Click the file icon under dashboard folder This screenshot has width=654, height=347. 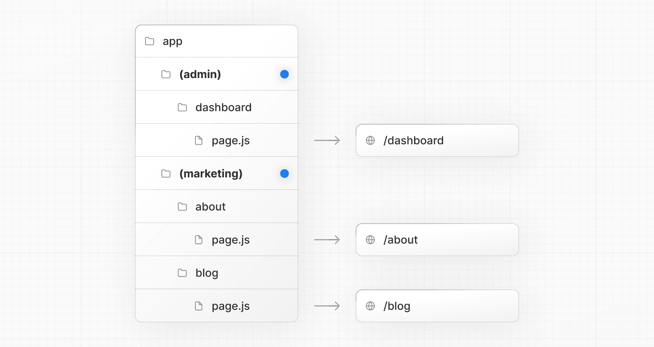click(199, 141)
